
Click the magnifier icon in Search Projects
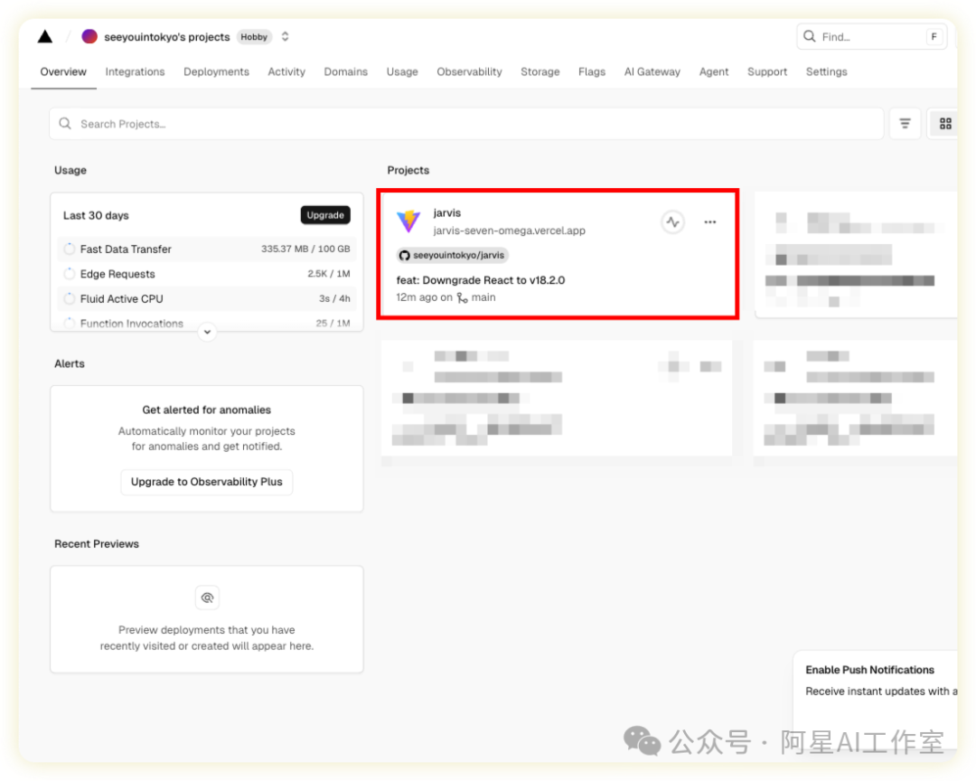click(x=65, y=123)
